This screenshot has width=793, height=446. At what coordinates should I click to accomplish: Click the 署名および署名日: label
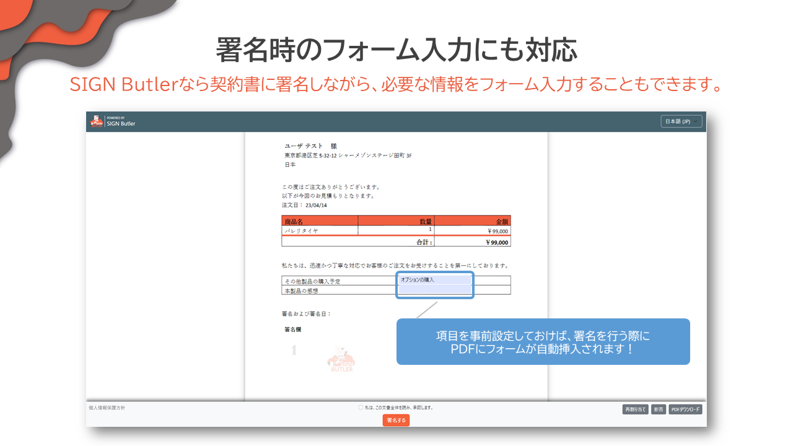[x=306, y=313]
